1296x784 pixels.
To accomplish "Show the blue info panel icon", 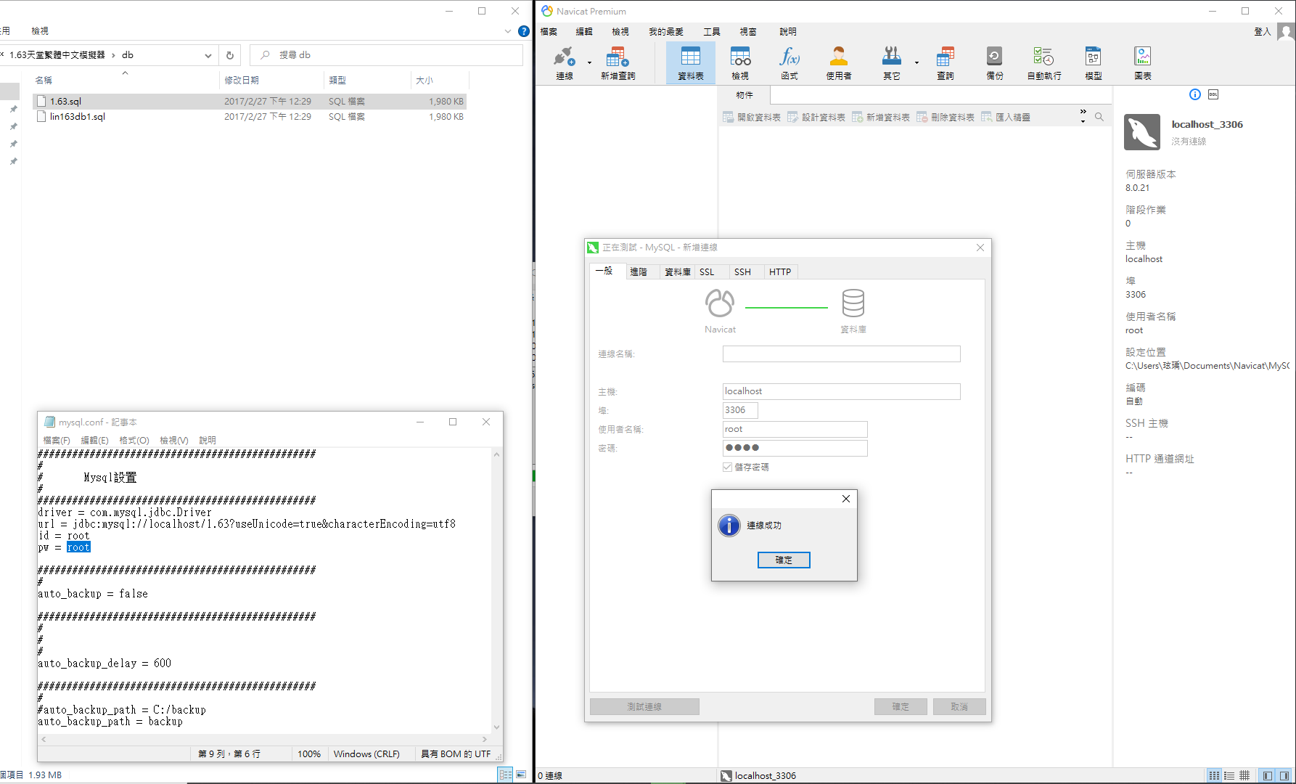I will (x=1195, y=94).
